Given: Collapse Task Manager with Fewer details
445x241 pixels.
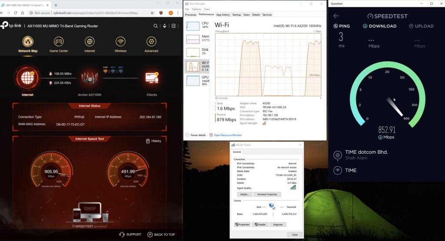Looking at the screenshot, I should click(x=196, y=135).
